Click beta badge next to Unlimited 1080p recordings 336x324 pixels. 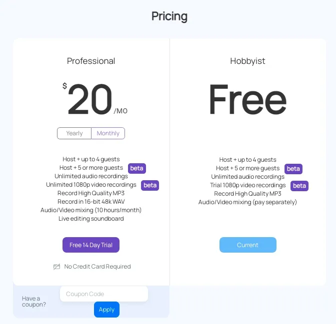click(x=150, y=185)
